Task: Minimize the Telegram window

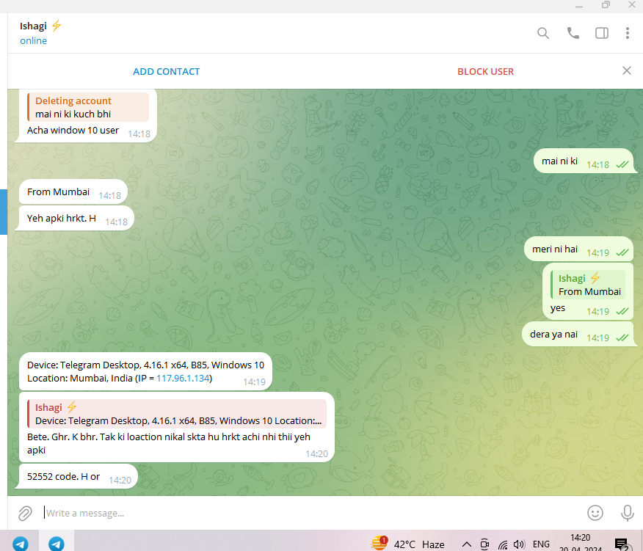Action: (579, 6)
